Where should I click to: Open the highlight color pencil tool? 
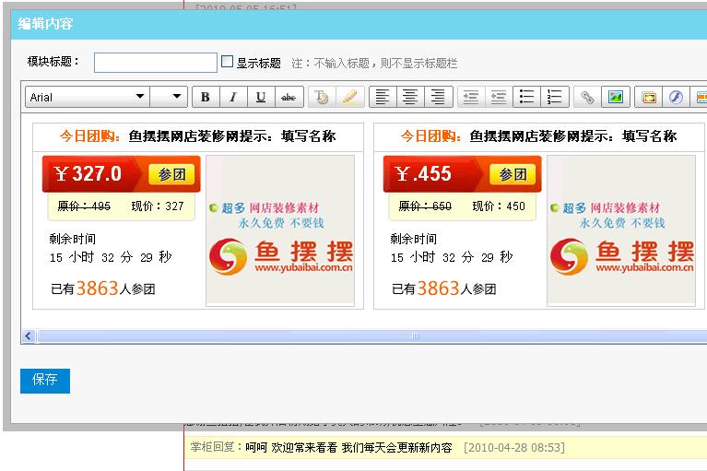tap(350, 97)
